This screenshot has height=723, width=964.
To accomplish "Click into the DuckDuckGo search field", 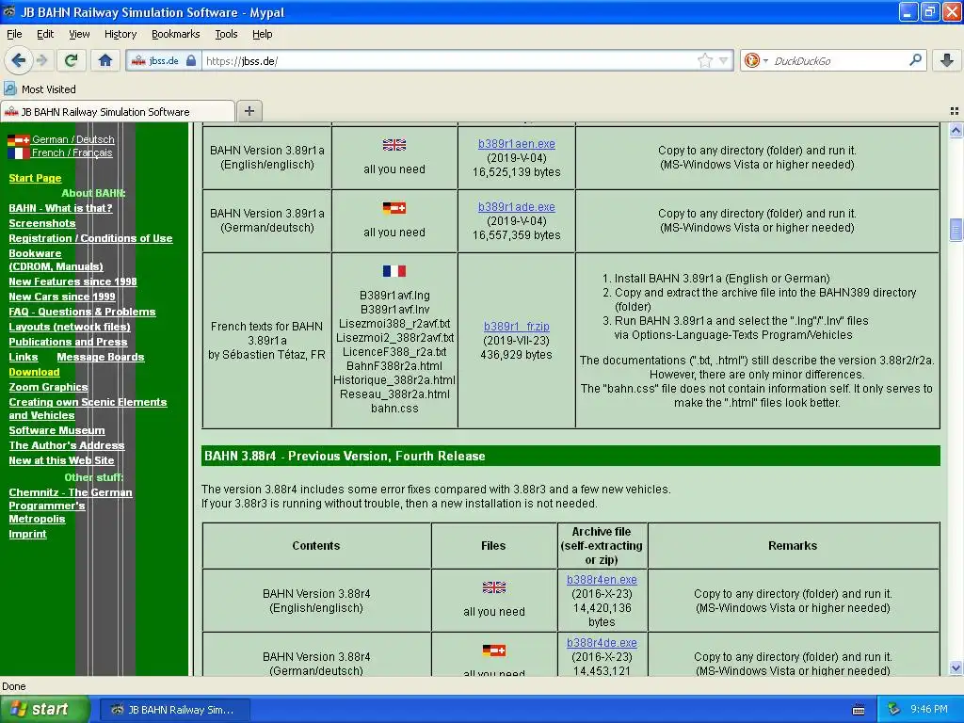I will [x=839, y=60].
